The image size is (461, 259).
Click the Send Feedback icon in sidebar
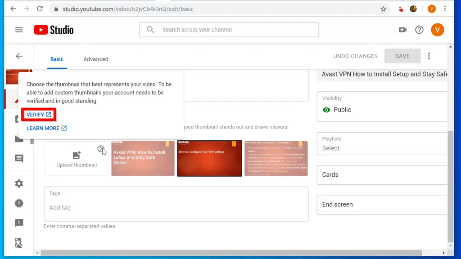point(19,223)
